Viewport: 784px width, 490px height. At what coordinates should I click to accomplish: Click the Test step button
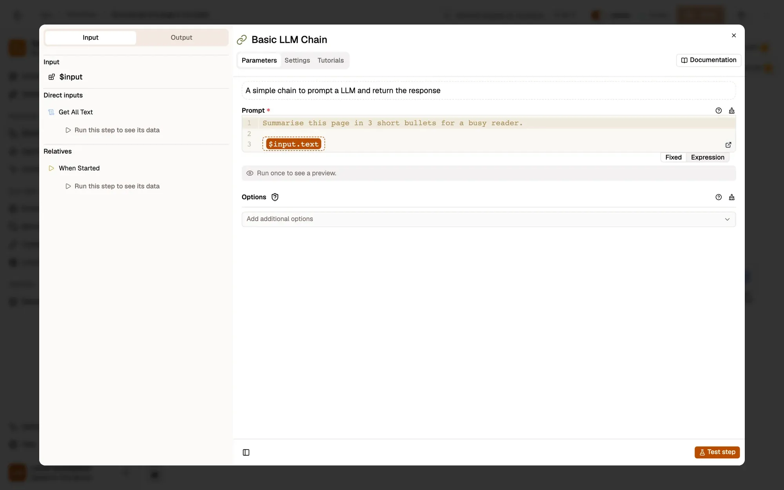[x=717, y=452]
